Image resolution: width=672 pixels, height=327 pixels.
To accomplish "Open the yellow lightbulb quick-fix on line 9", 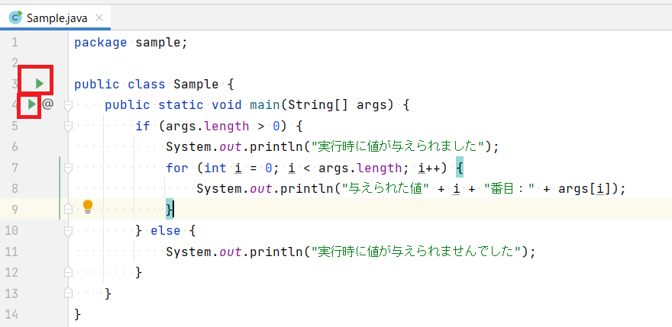I will tap(87, 207).
